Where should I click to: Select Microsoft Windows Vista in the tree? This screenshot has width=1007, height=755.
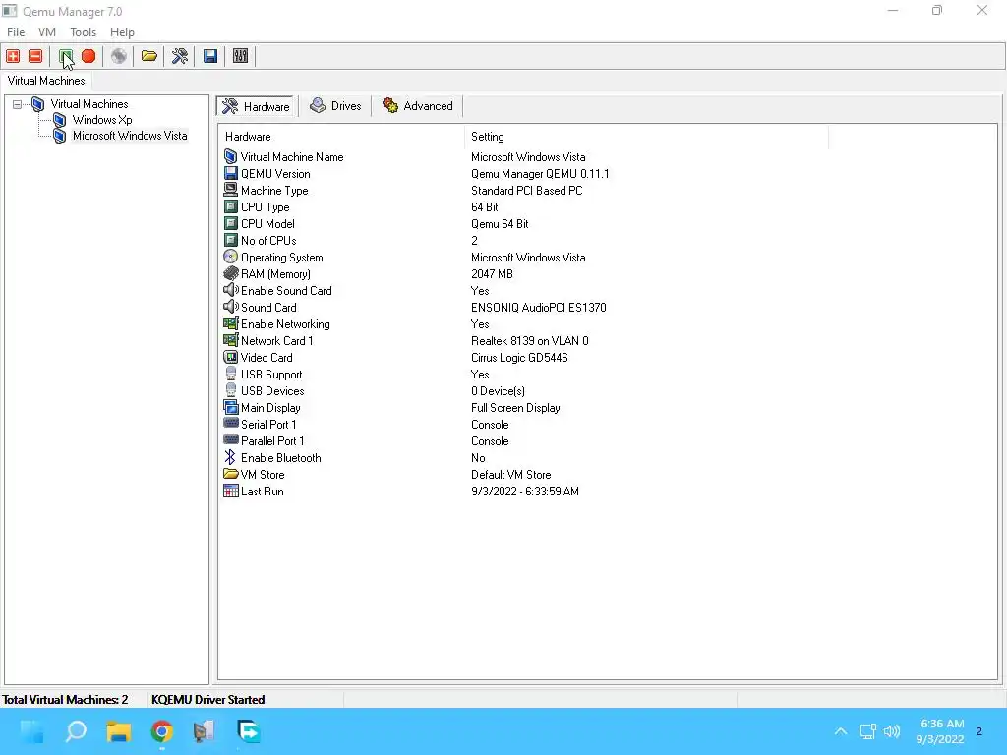[130, 136]
